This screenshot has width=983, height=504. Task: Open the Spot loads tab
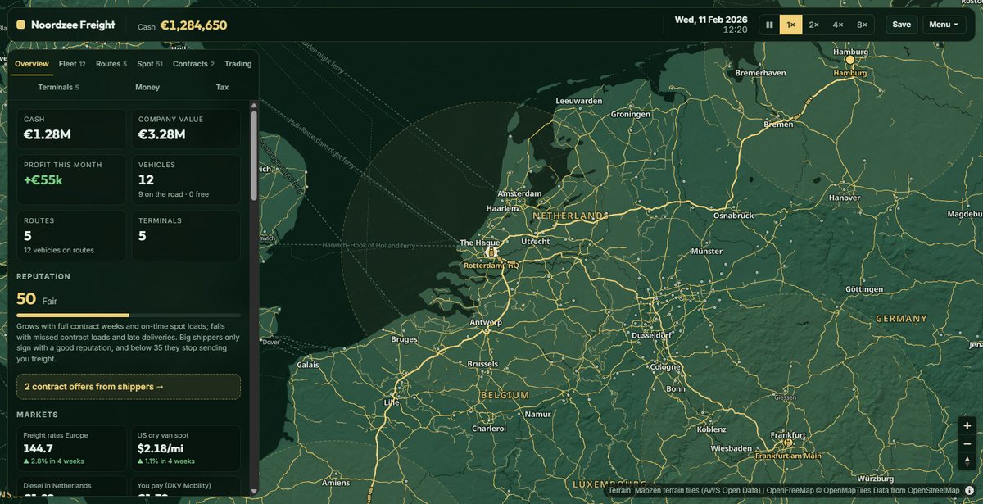(150, 64)
